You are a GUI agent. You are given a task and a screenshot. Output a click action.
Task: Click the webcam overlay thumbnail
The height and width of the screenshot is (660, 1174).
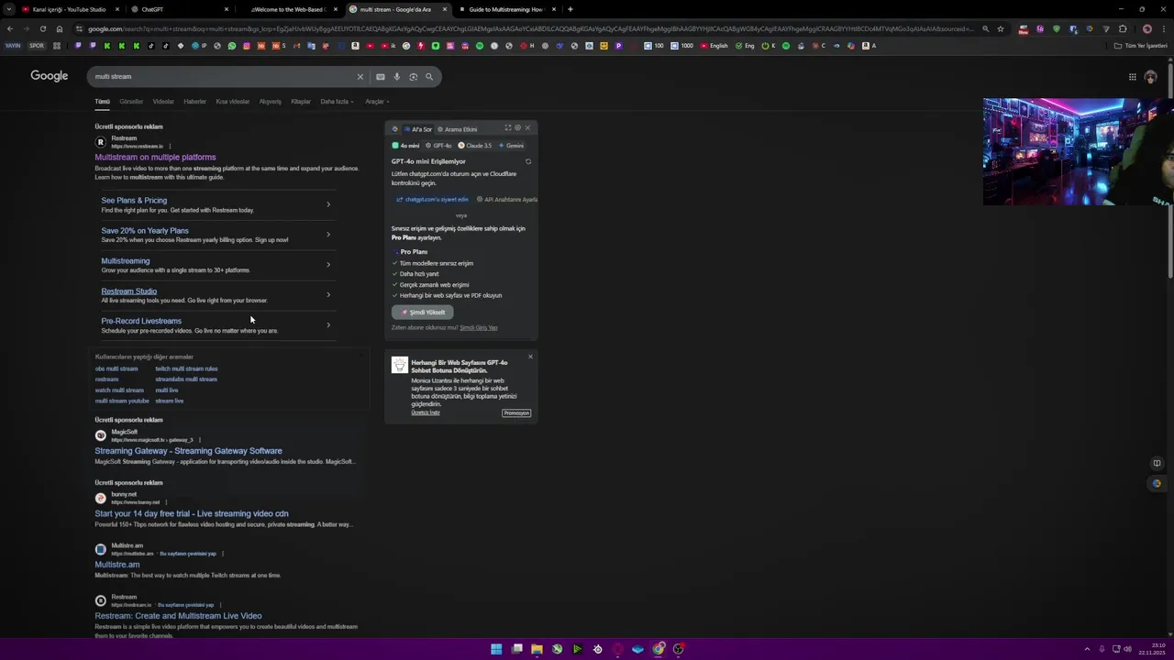1078,151
